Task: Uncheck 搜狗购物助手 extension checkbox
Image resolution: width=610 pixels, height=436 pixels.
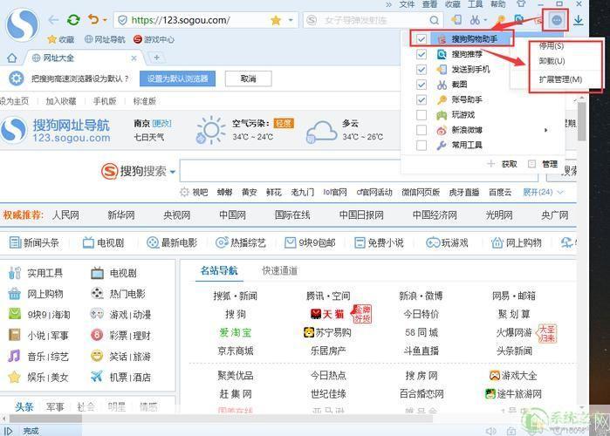Action: [421, 39]
